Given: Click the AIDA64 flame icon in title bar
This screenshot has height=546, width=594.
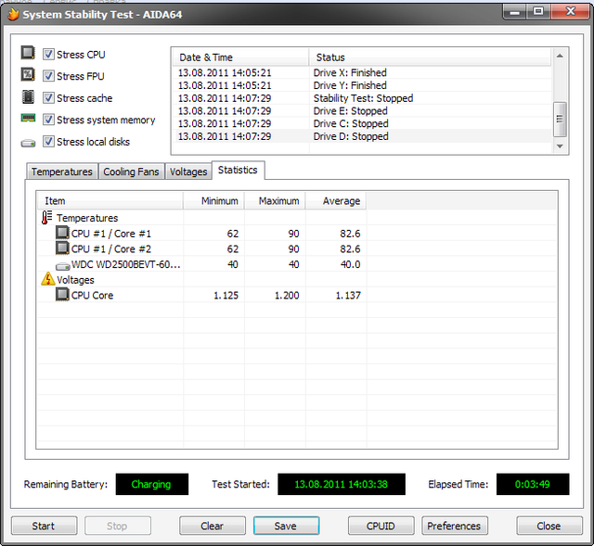Looking at the screenshot, I should pos(13,12).
